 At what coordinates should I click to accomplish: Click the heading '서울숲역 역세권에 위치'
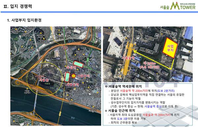pyautogui.click(x=125, y=86)
